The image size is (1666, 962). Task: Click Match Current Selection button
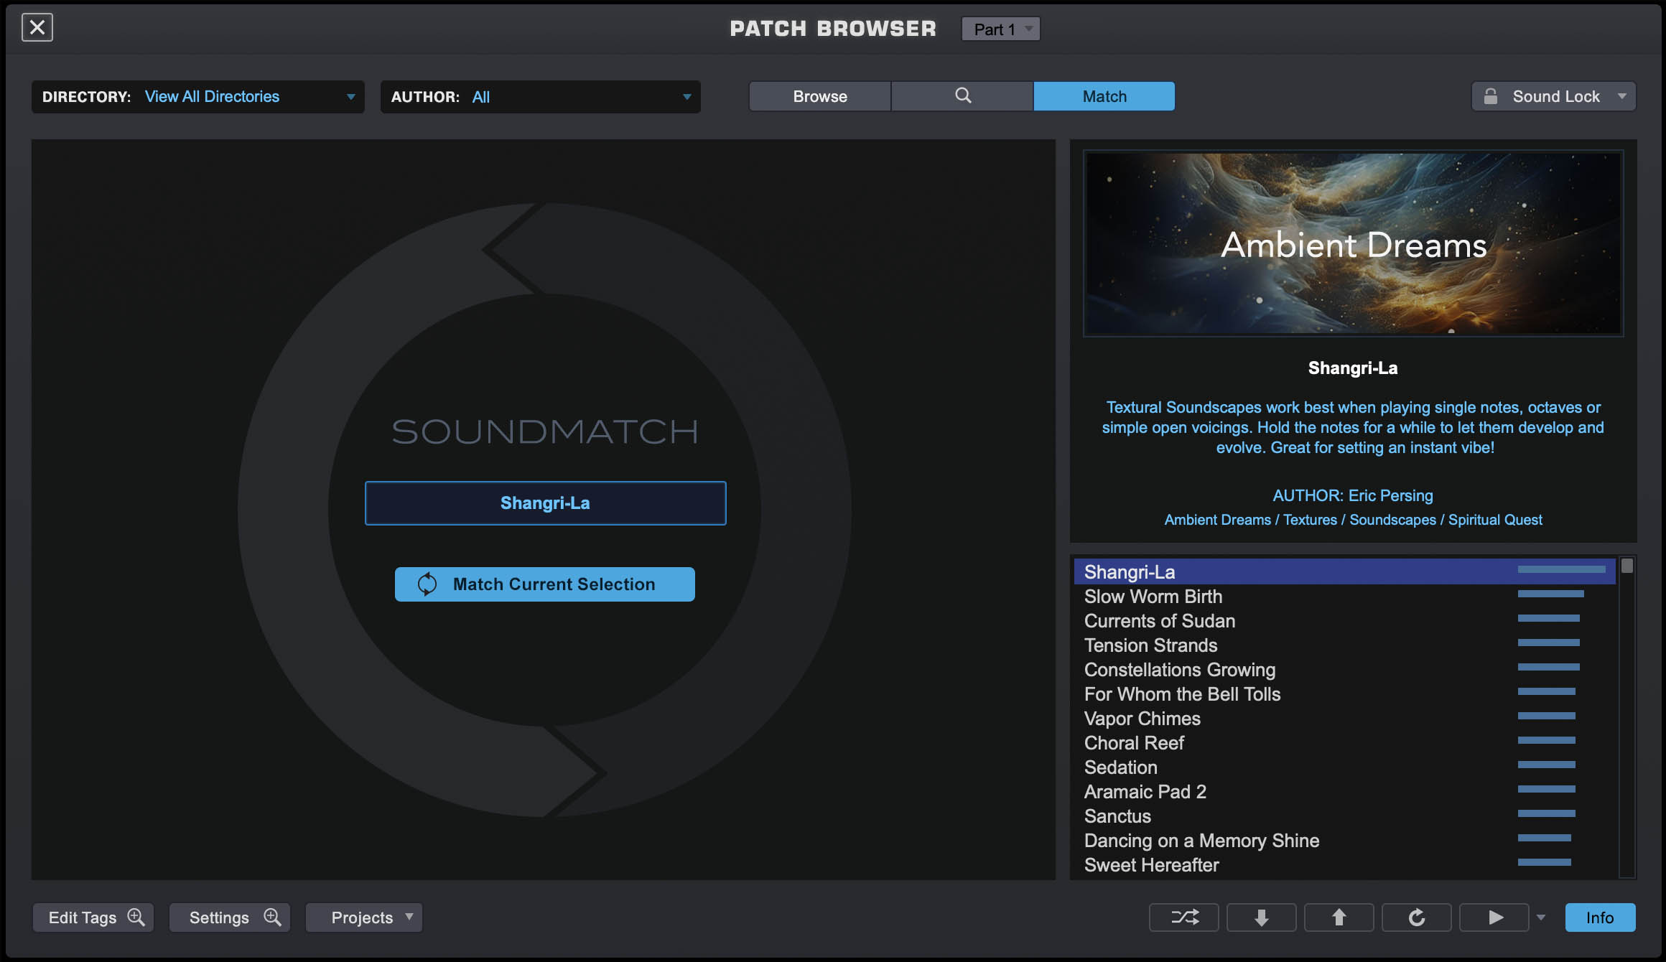pyautogui.click(x=544, y=584)
